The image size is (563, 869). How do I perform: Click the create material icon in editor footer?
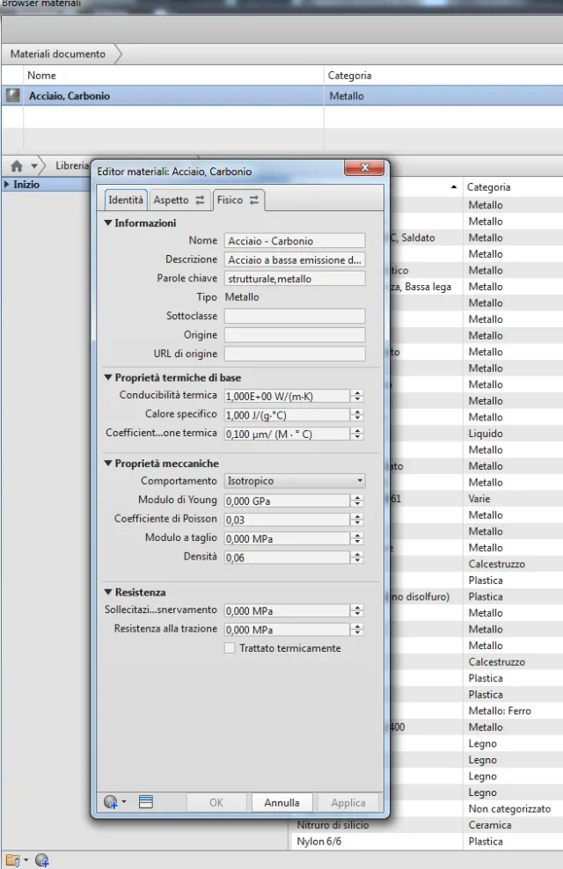[x=110, y=802]
